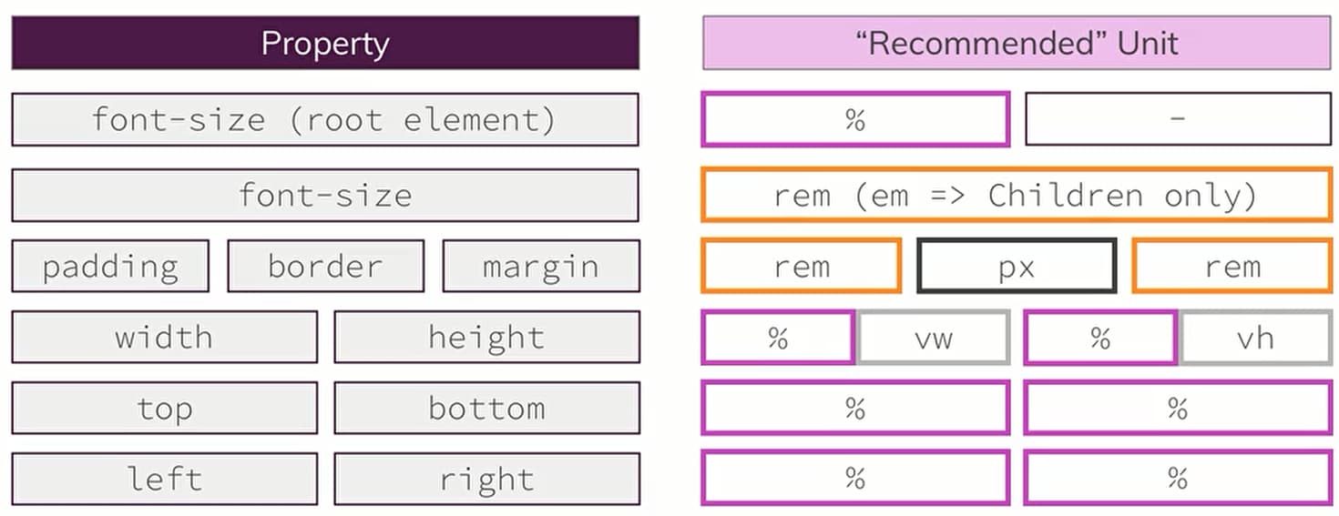Click the right property box
Image resolution: width=1339 pixels, height=516 pixels.
[x=486, y=480]
